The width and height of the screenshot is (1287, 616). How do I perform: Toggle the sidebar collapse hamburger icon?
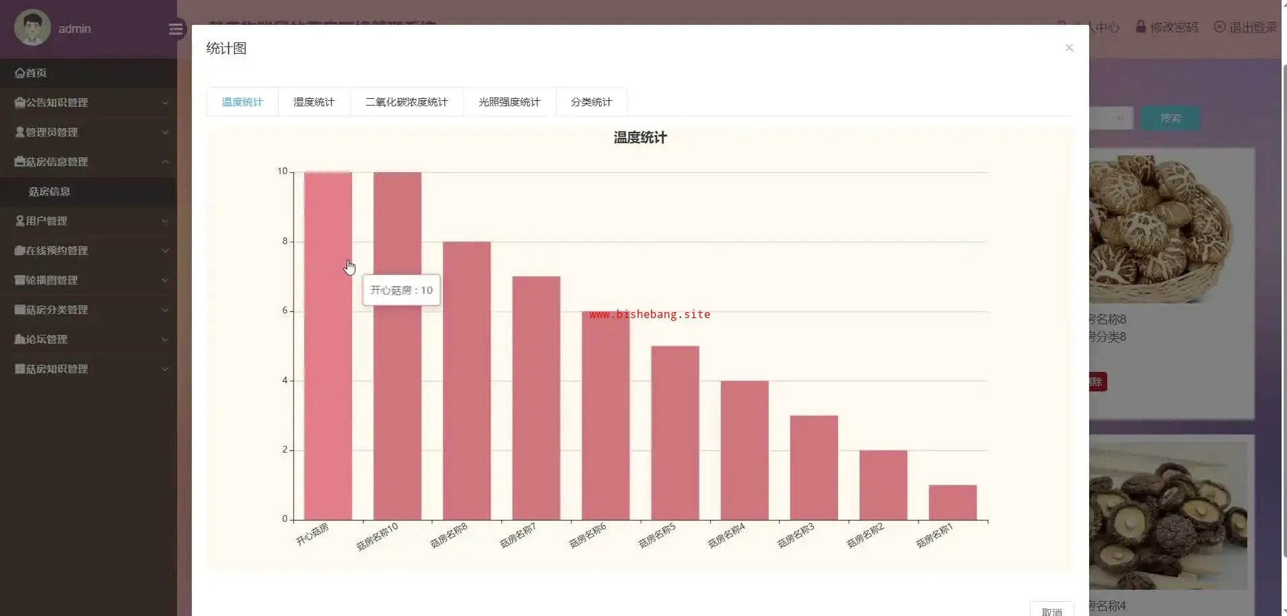tap(176, 29)
